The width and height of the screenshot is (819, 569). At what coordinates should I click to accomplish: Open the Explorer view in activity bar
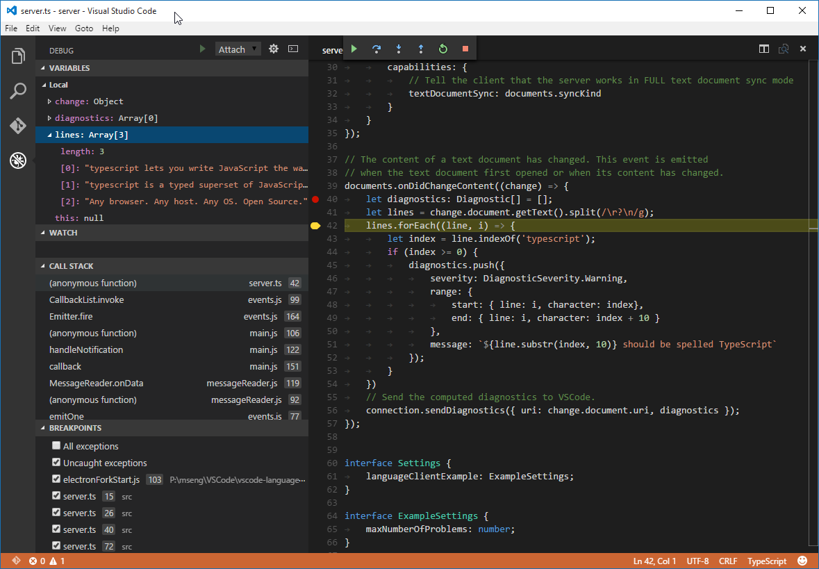(18, 56)
